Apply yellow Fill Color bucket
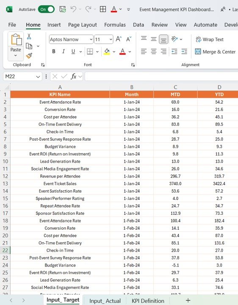Screen dimensions: 238x305 click(x=107, y=52)
